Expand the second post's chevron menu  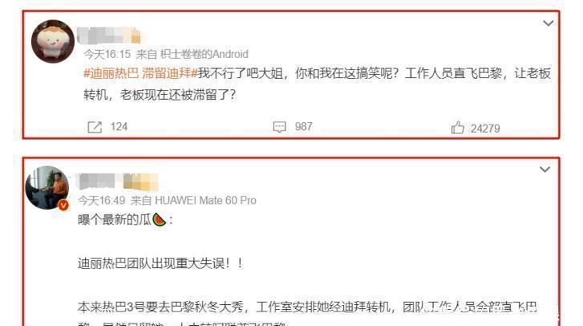coord(545,169)
